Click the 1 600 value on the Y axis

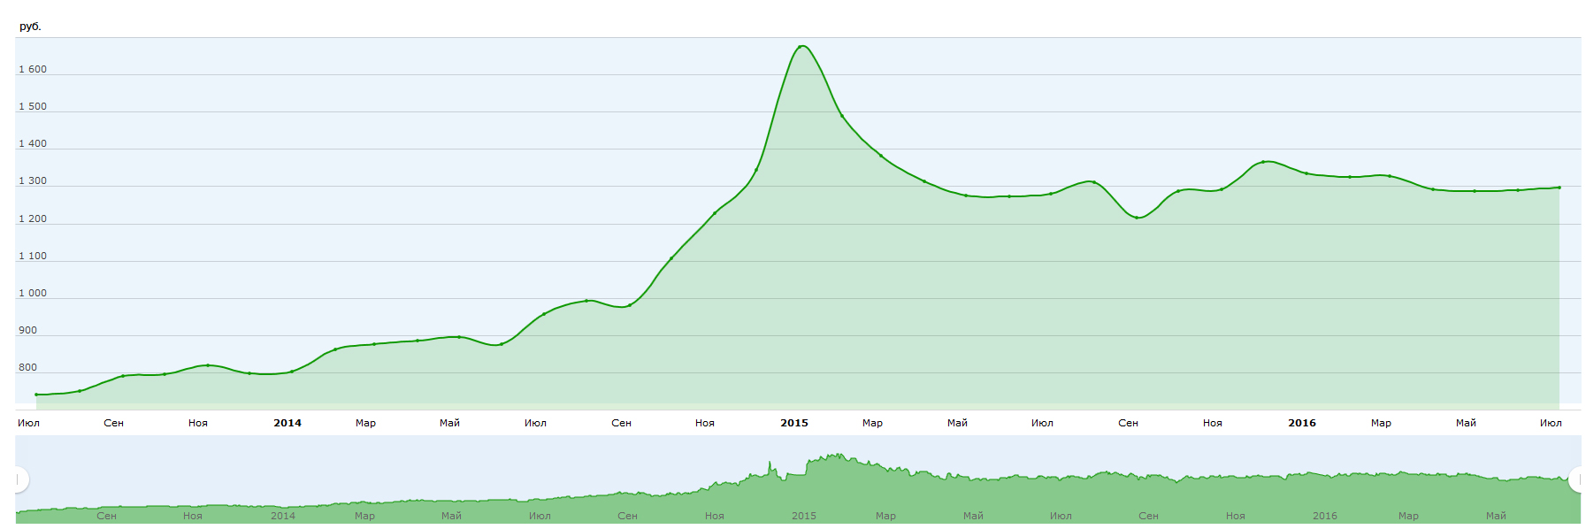click(33, 69)
